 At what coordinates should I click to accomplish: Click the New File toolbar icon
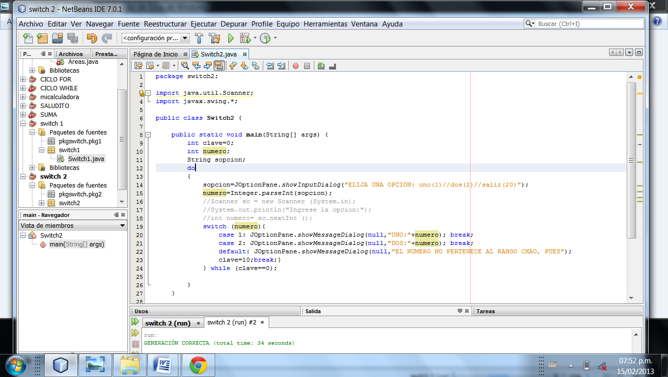[28, 38]
